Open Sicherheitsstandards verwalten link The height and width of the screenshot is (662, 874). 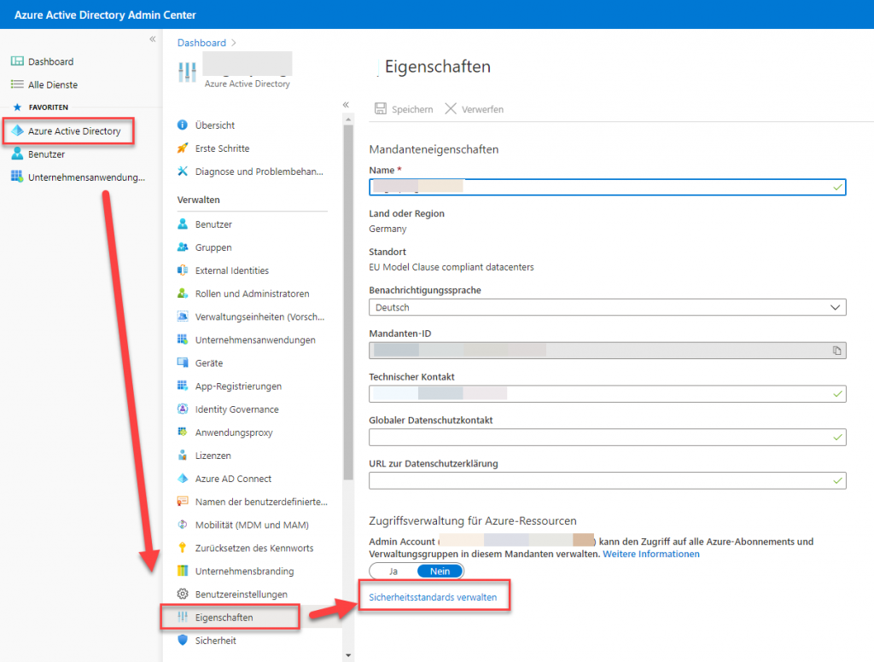(433, 597)
